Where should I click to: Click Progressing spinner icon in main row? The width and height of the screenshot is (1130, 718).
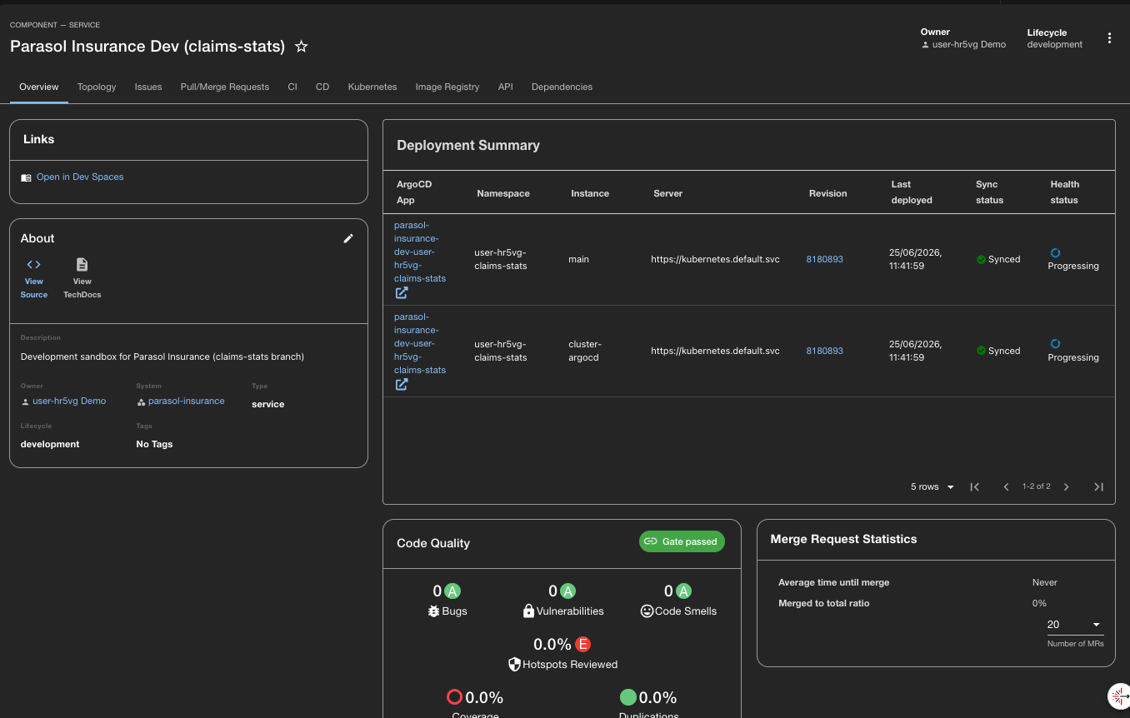click(x=1055, y=252)
